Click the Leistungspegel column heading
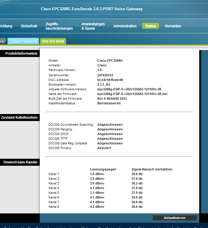This screenshot has width=208, height=228. 103,170
